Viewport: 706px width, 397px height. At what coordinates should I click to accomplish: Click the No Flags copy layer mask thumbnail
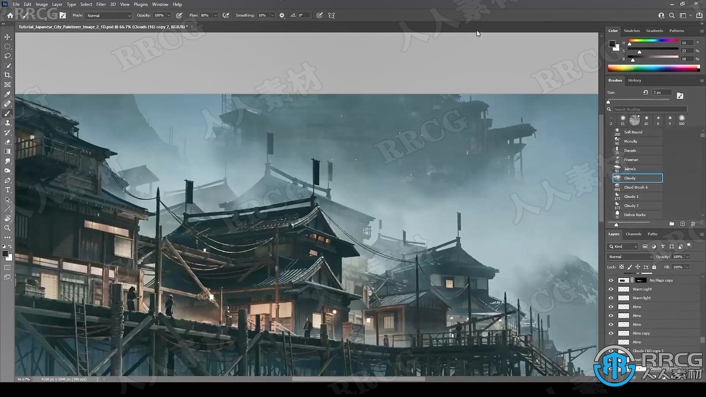tap(641, 280)
